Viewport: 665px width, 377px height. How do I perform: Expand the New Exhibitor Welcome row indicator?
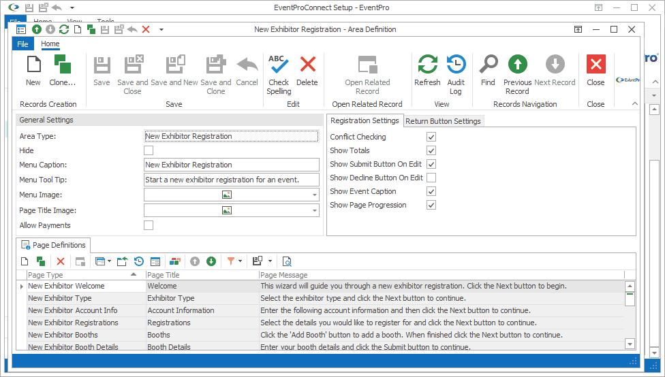point(22,286)
